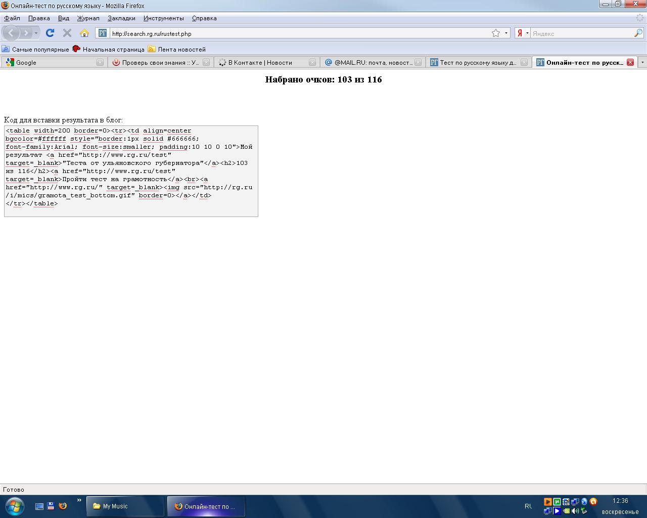The height and width of the screenshot is (518, 647).
Task: Click Show Desktop quick launch icon
Action: tap(39, 506)
